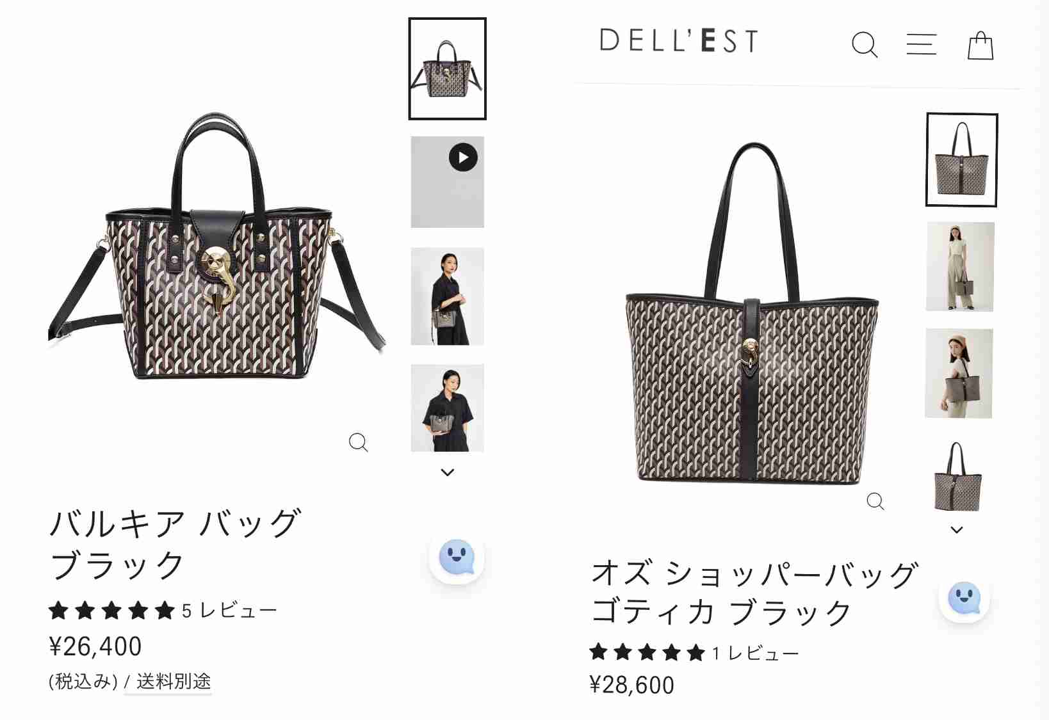Select model holding bag front thumbnail
The width and height of the screenshot is (1049, 720).
tap(448, 408)
